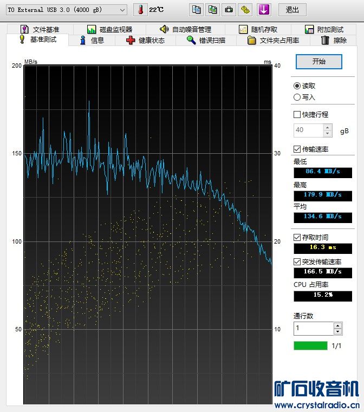Click the 22℃ temperature reading
This screenshot has width=364, height=412.
point(157,10)
